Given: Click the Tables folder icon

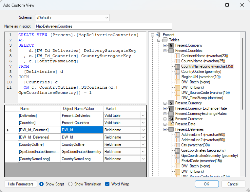Looking at the screenshot, I should [x=165, y=40].
